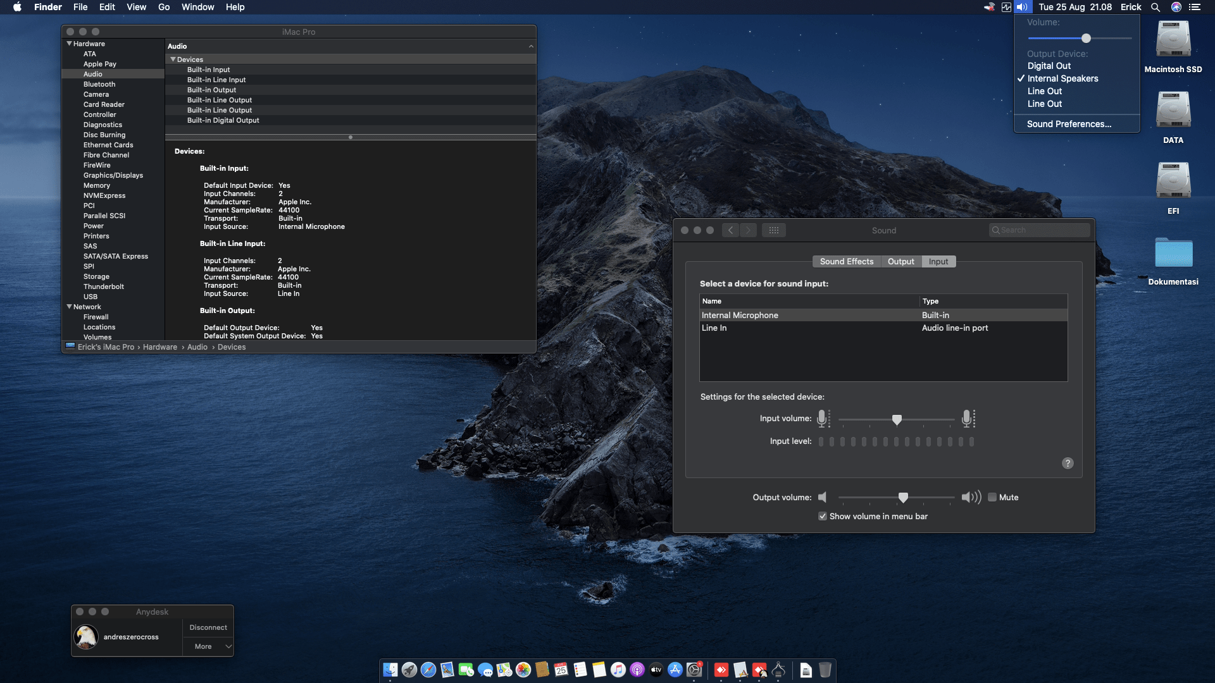Select Graphics/Displays in the sidebar

(x=113, y=175)
